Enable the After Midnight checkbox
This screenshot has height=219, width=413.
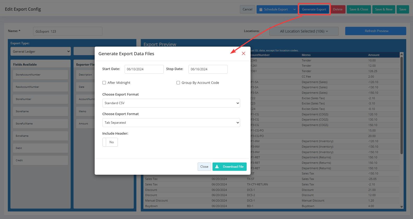[x=104, y=83]
